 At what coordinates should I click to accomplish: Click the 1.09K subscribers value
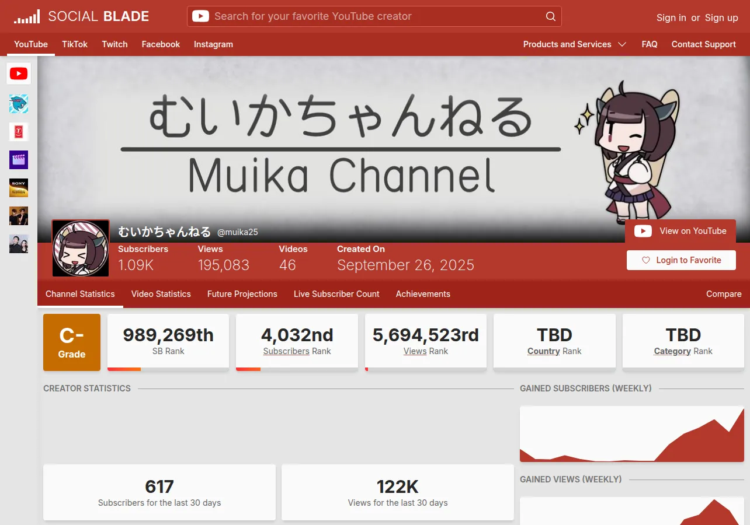(136, 265)
